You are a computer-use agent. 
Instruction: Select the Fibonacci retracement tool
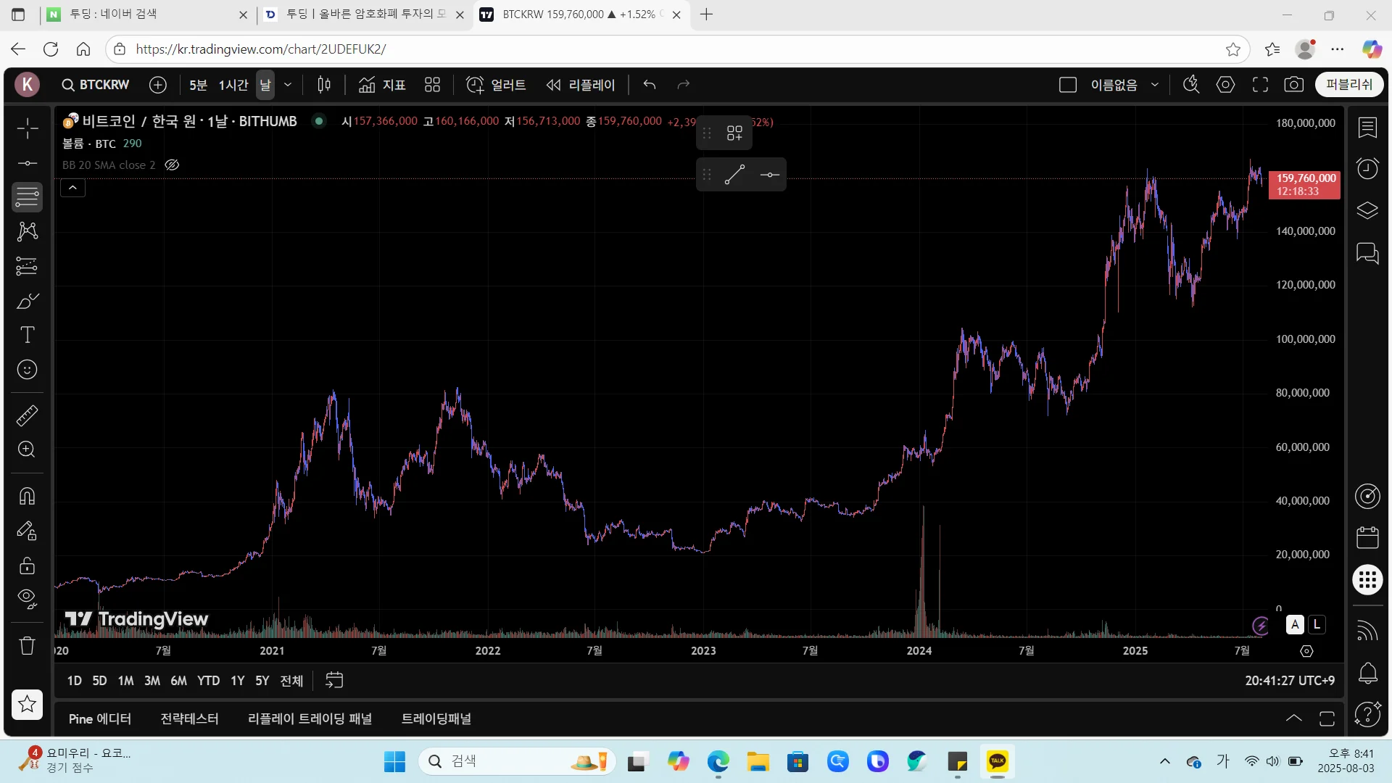27,196
